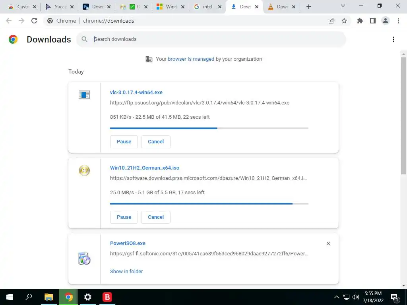Click the vlc download progress bar

209,128
